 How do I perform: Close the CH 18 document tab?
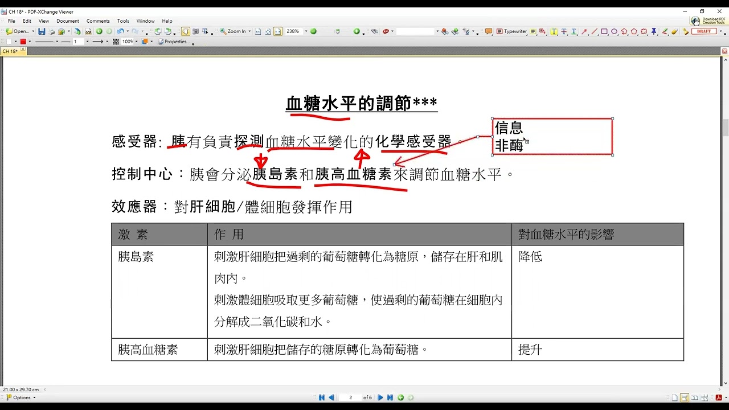(x=23, y=50)
